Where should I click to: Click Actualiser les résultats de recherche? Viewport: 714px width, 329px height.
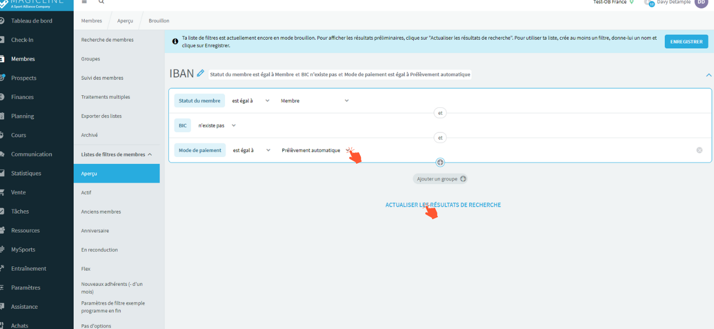443,205
